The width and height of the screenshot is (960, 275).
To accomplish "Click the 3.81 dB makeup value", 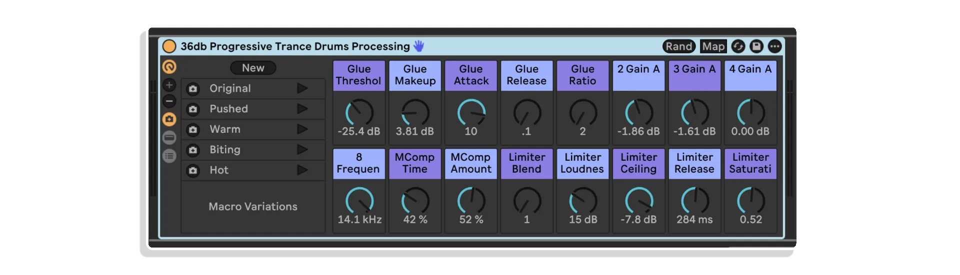I will click(415, 132).
